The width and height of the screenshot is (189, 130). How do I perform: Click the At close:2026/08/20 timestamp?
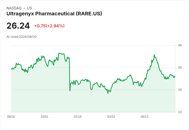tap(22, 37)
